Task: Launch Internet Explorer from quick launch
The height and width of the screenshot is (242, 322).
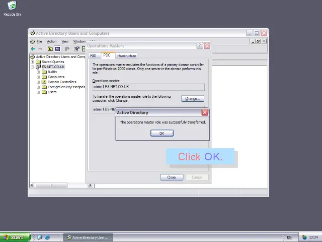Action: [x=47, y=237]
